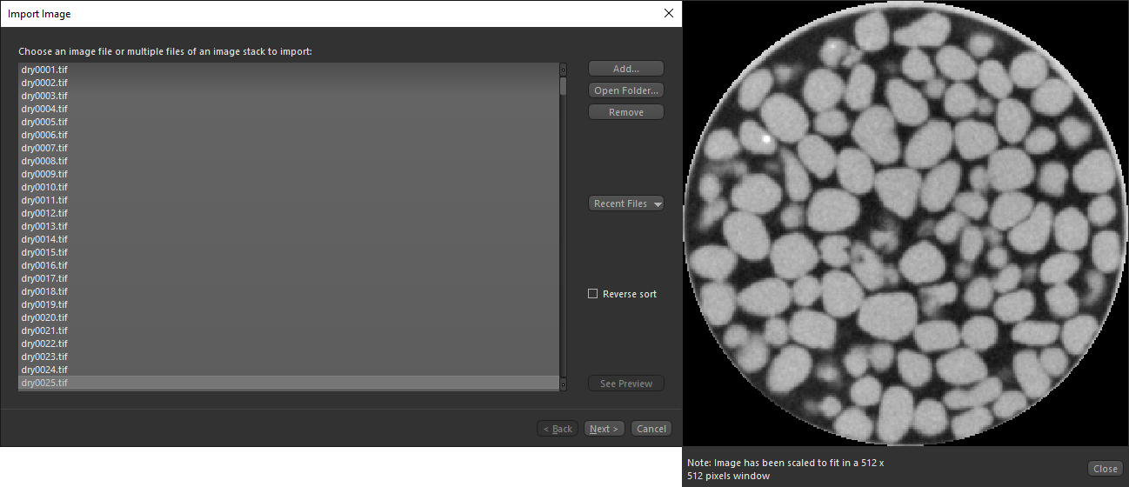The image size is (1129, 487).
Task: Click the Open Folder... button
Action: (x=625, y=90)
